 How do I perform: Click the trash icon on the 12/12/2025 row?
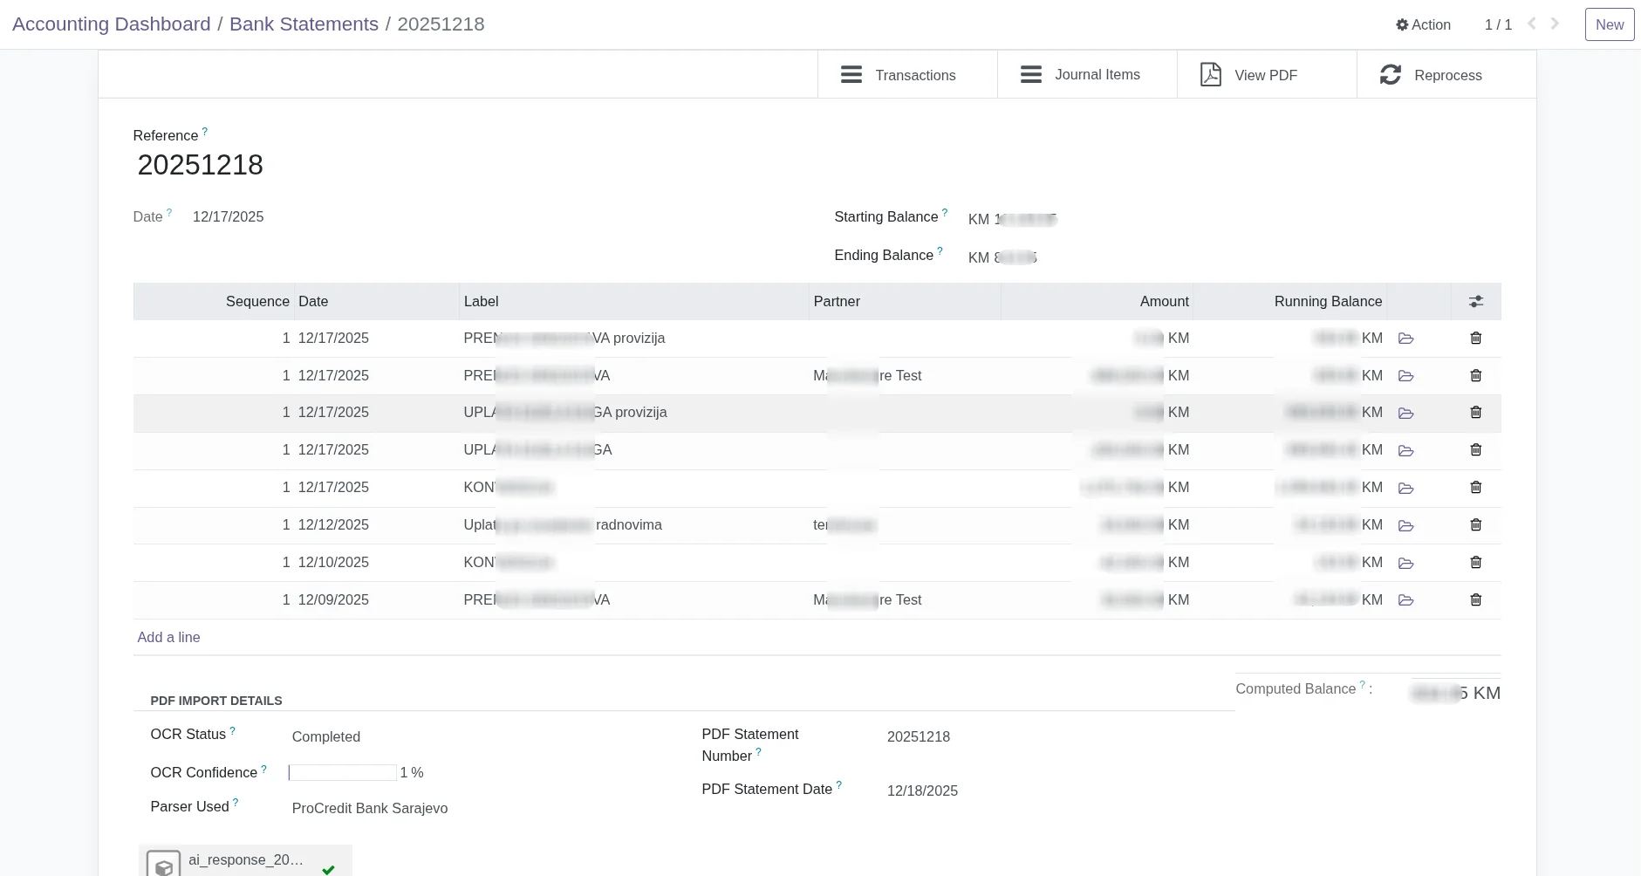click(x=1475, y=524)
